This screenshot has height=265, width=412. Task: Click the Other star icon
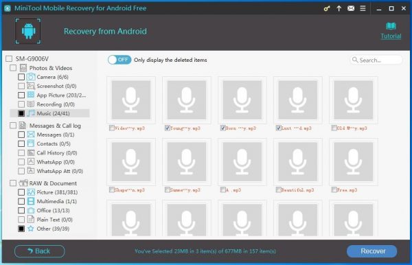point(31,229)
